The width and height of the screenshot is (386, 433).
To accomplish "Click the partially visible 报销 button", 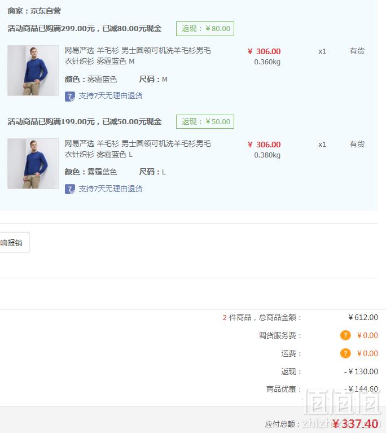I will [x=14, y=243].
